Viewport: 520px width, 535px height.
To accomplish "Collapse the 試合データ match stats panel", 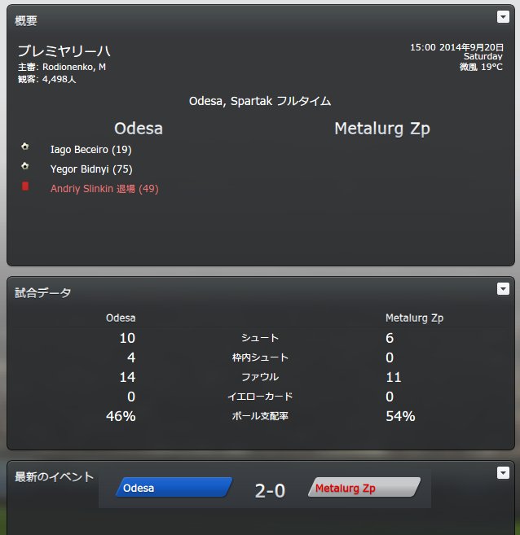I will coord(503,289).
